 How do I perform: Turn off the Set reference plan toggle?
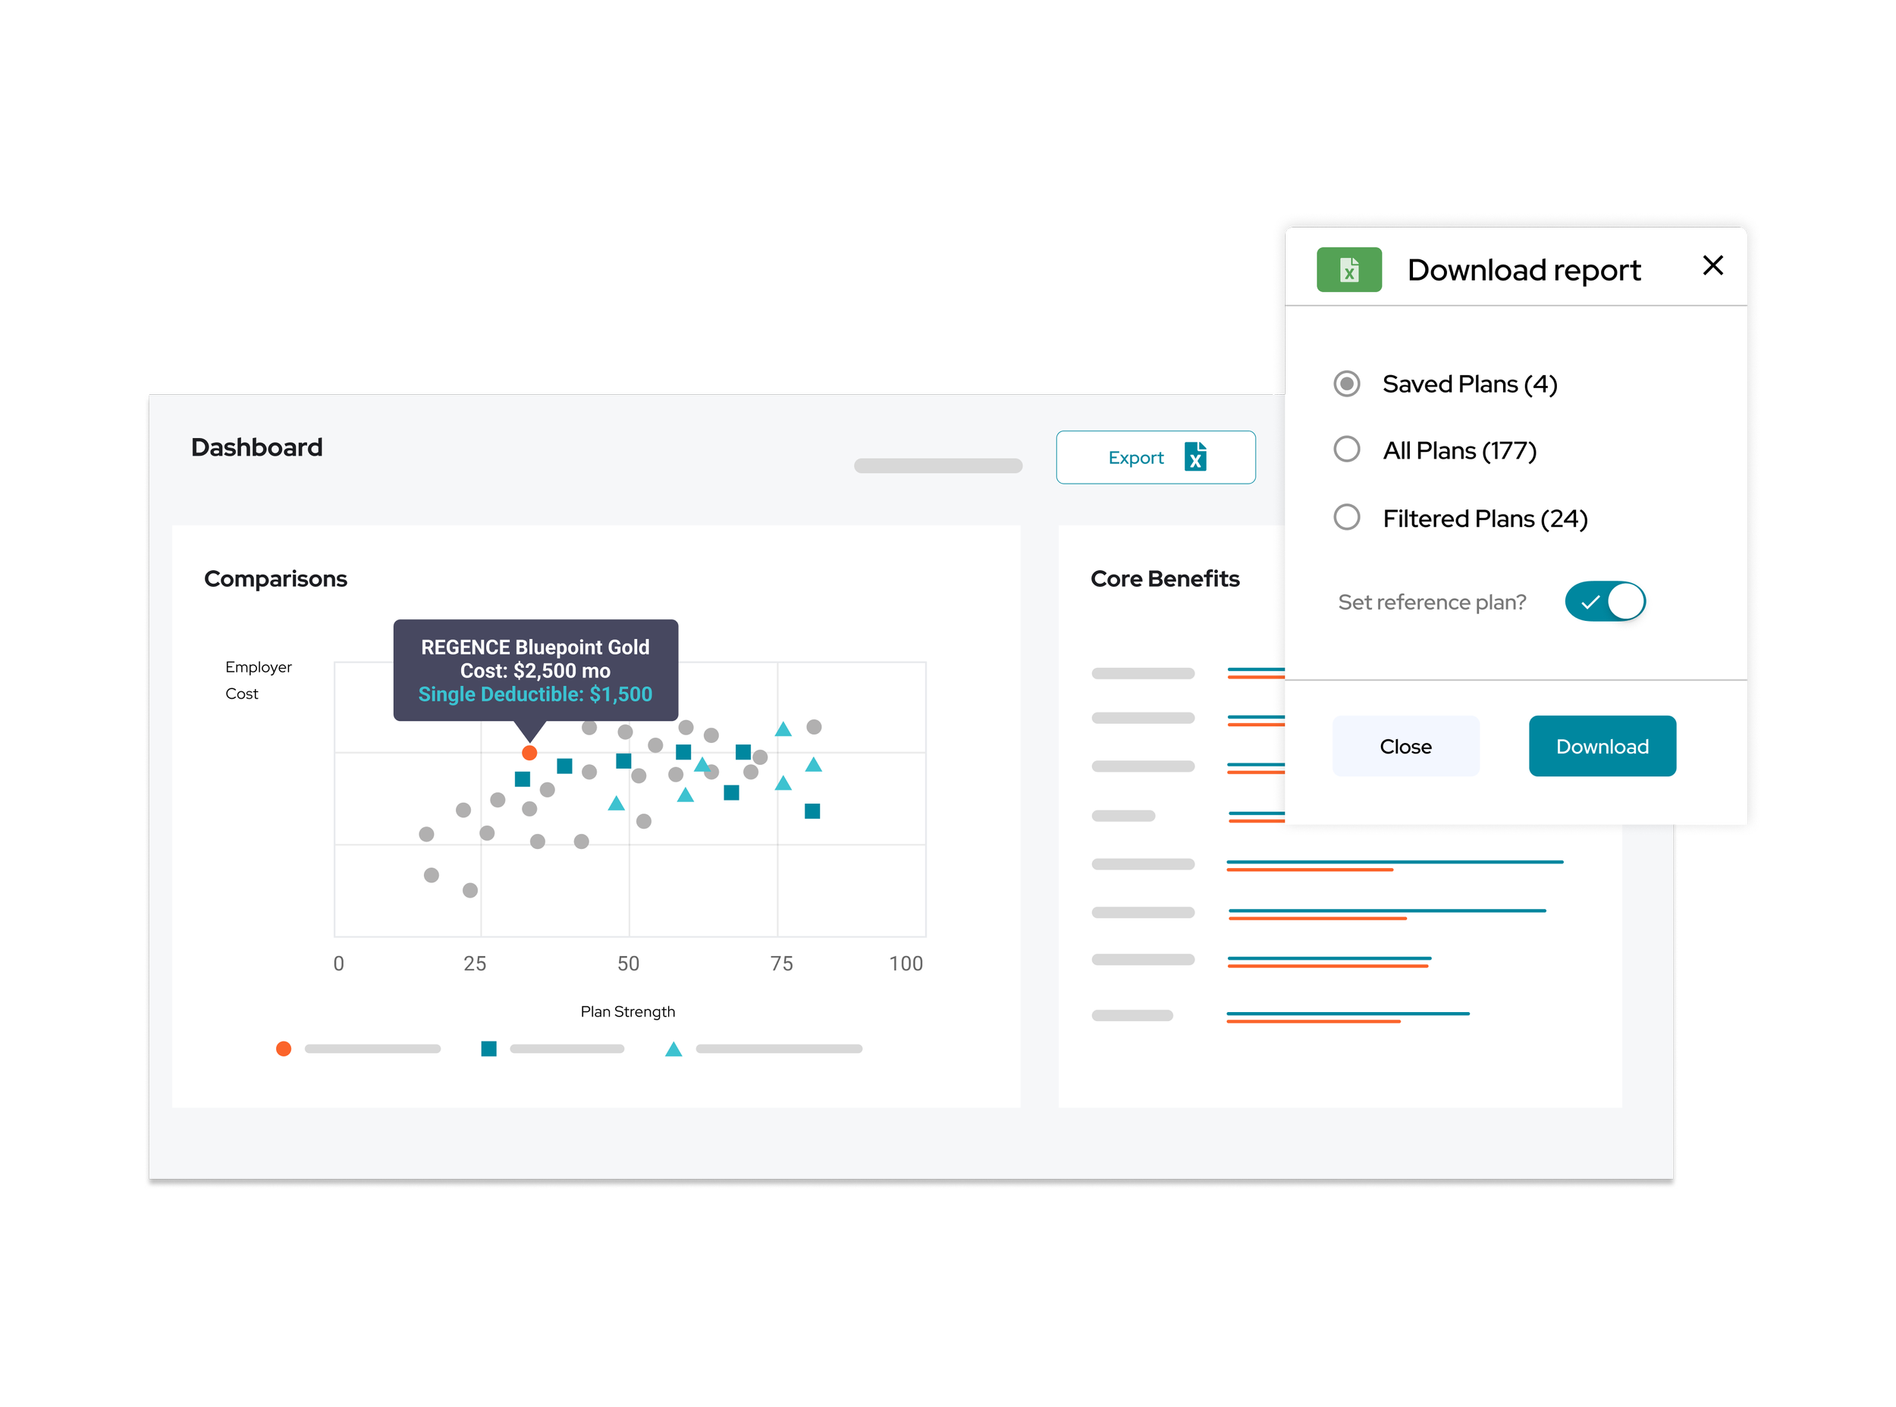click(x=1604, y=602)
